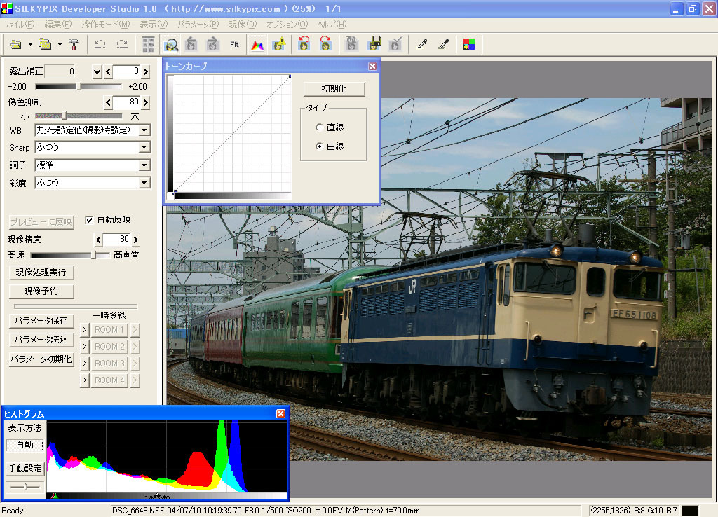Increase 露出補正 fine value with right arrow
The height and width of the screenshot is (517, 718).
point(146,71)
